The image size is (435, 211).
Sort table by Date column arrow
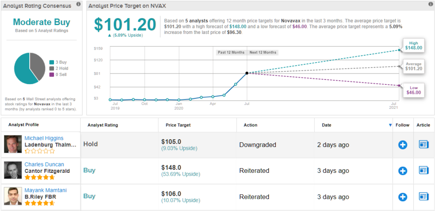click(390, 125)
